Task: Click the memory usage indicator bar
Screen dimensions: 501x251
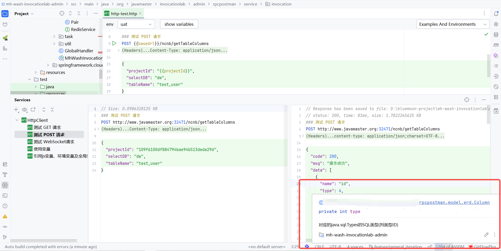Action: click(x=450, y=247)
